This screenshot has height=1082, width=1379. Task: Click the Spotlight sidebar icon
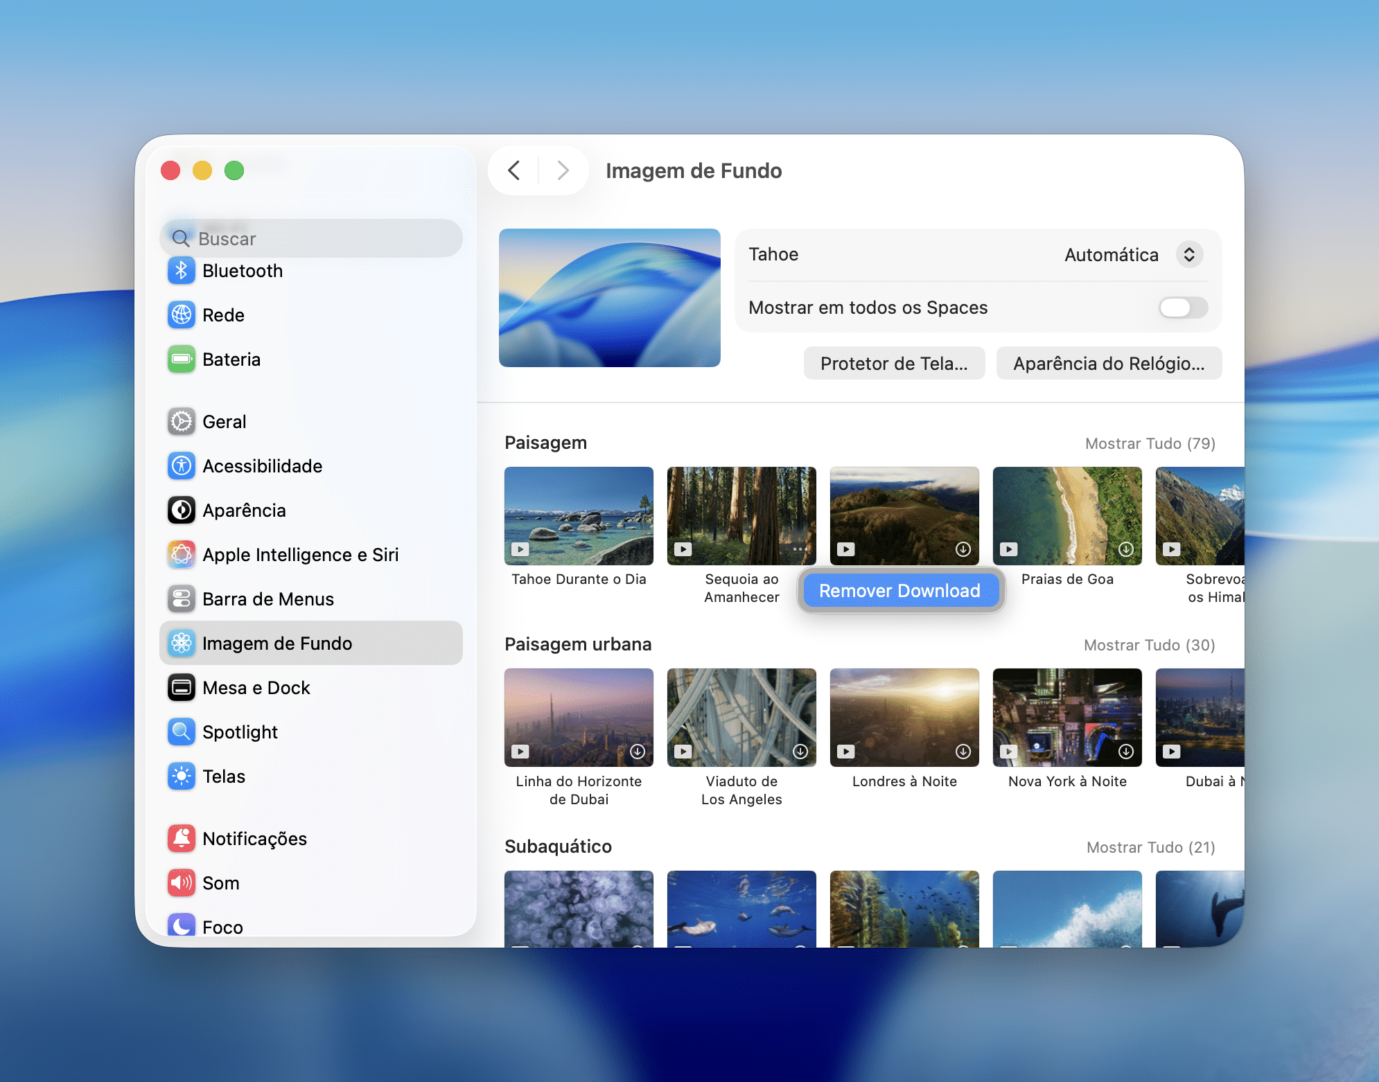[182, 732]
